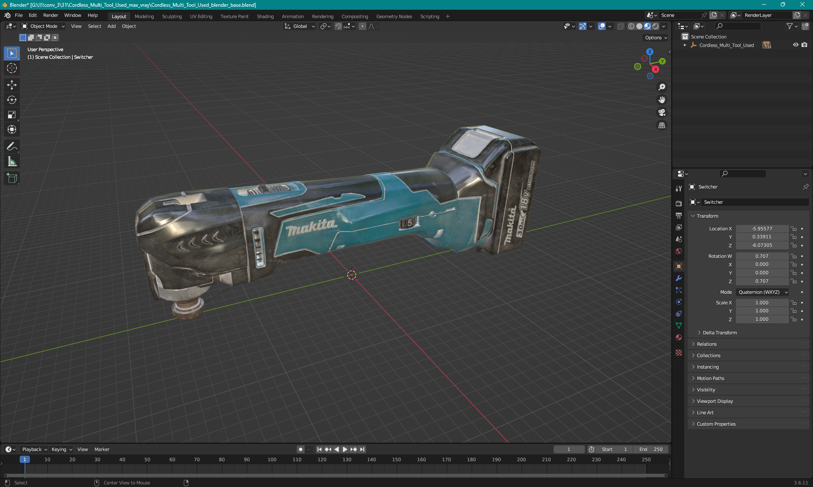Image resolution: width=813 pixels, height=487 pixels.
Task: Open the Render menu
Action: click(x=50, y=15)
